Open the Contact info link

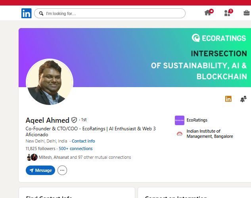83,141
